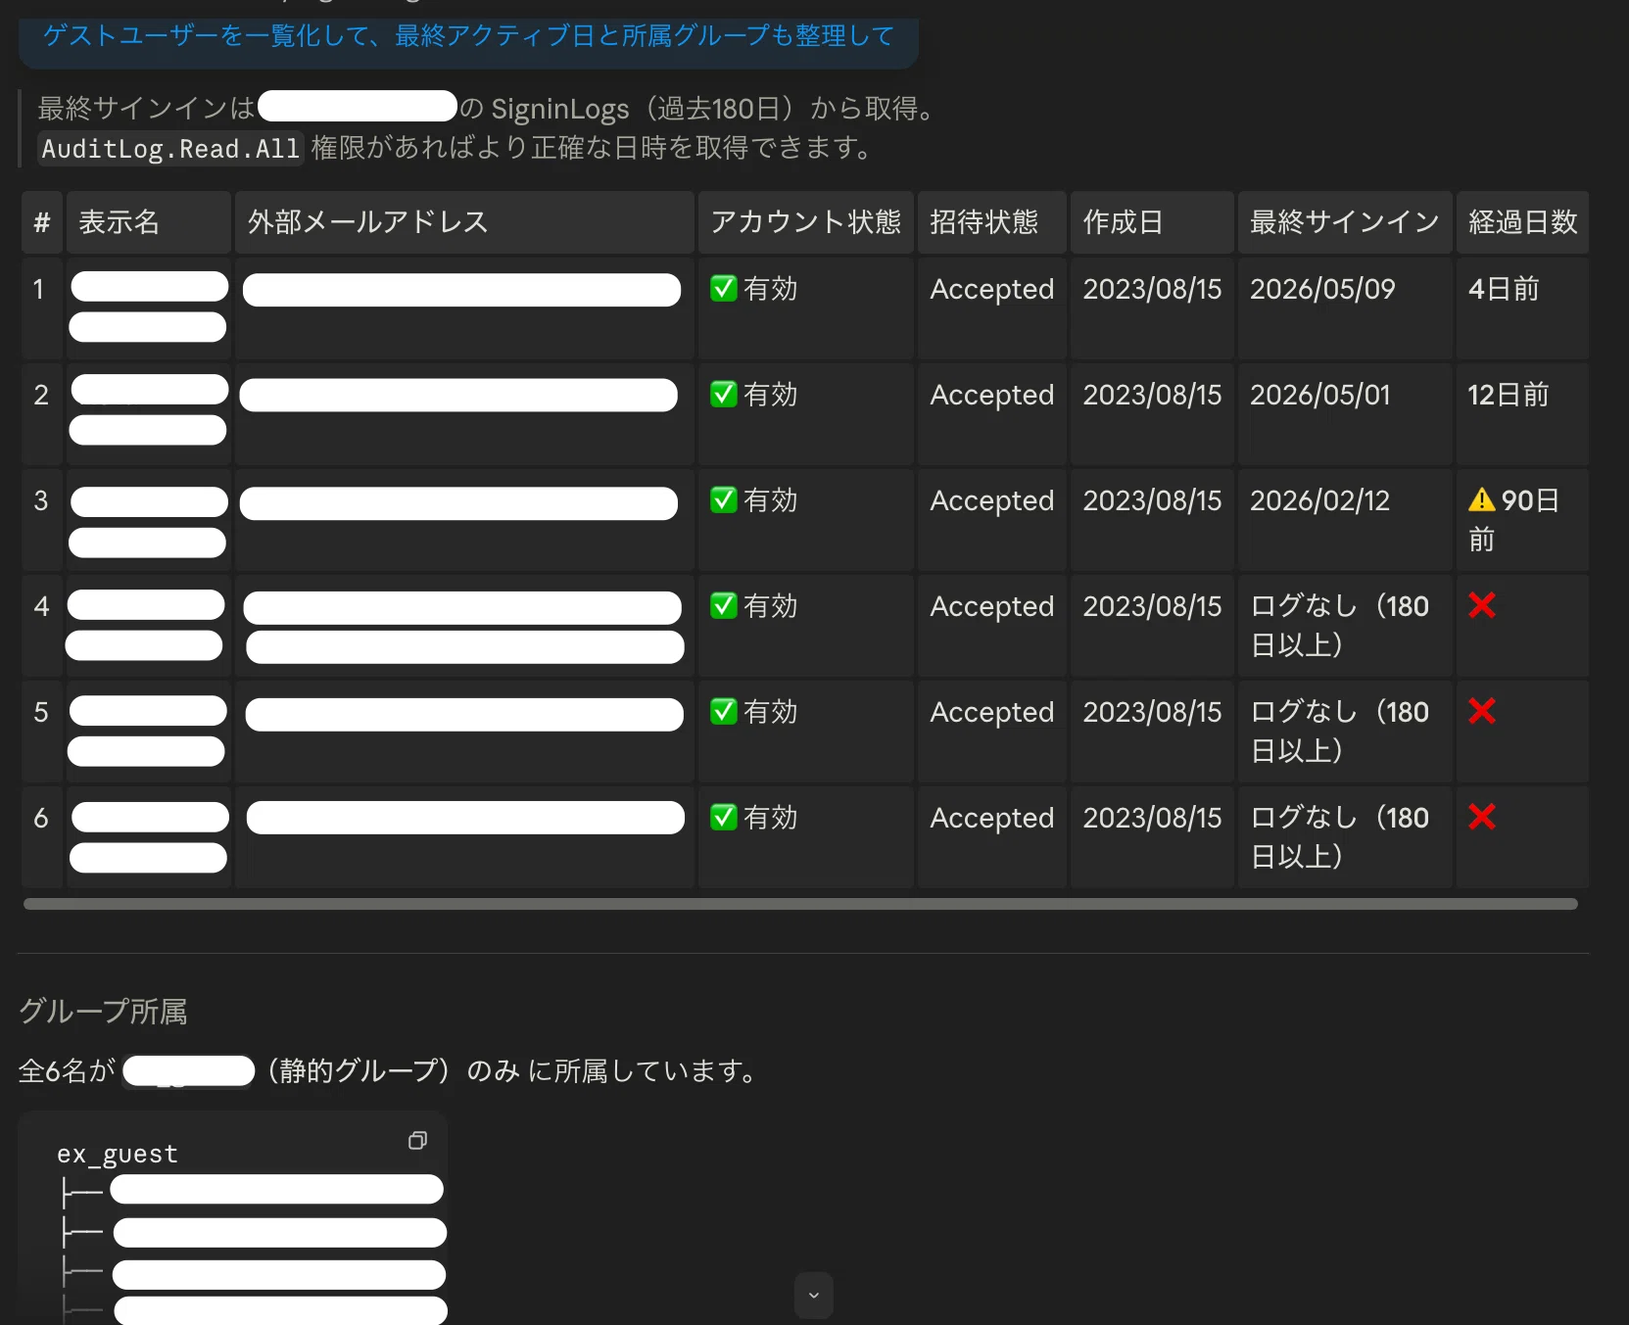This screenshot has height=1325, width=1629.
Task: Click the 作成日 column header
Action: (x=1152, y=222)
